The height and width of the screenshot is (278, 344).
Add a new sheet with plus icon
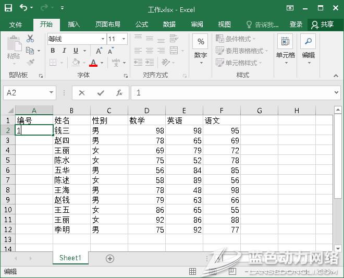click(x=110, y=258)
